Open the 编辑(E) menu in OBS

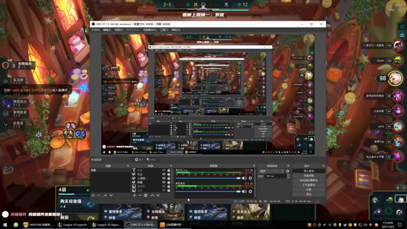(x=107, y=30)
